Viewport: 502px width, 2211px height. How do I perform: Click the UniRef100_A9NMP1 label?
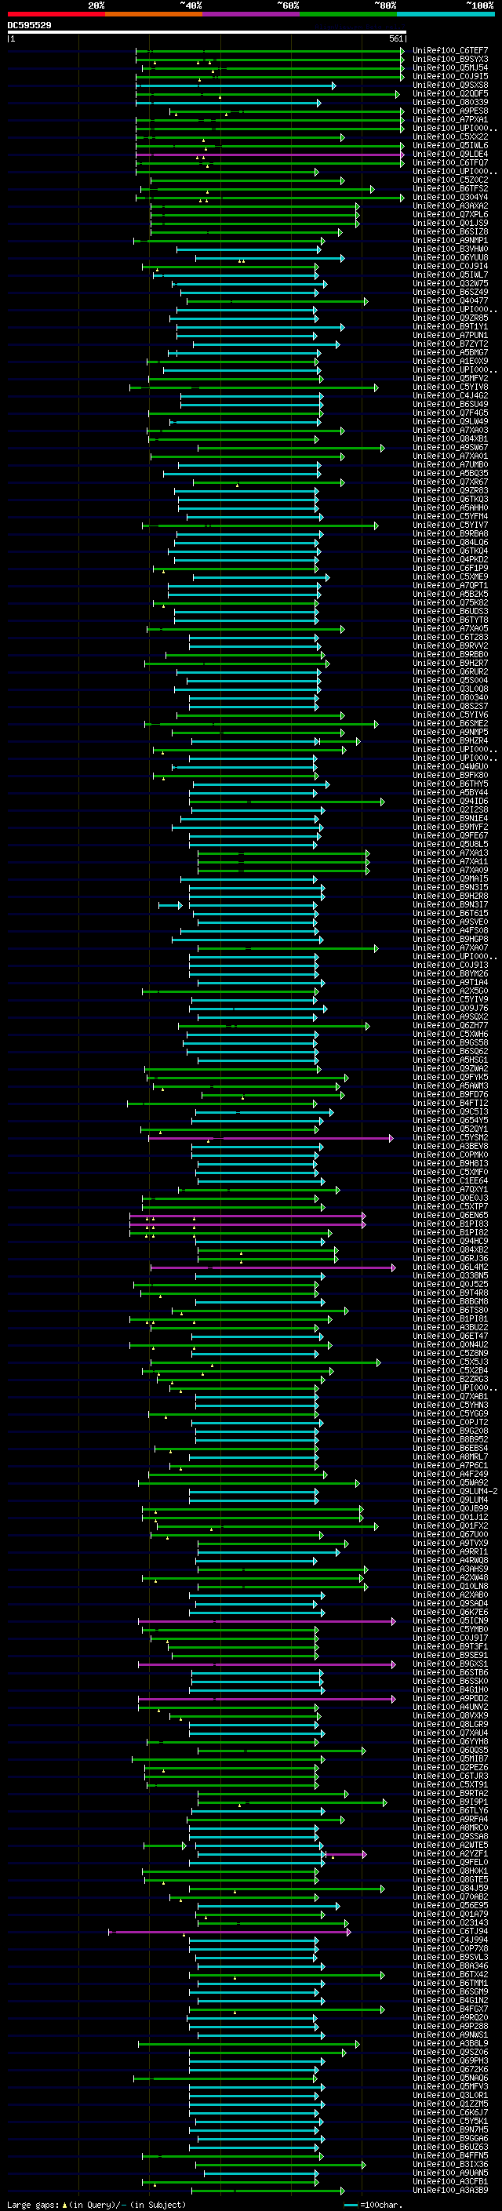(x=450, y=240)
